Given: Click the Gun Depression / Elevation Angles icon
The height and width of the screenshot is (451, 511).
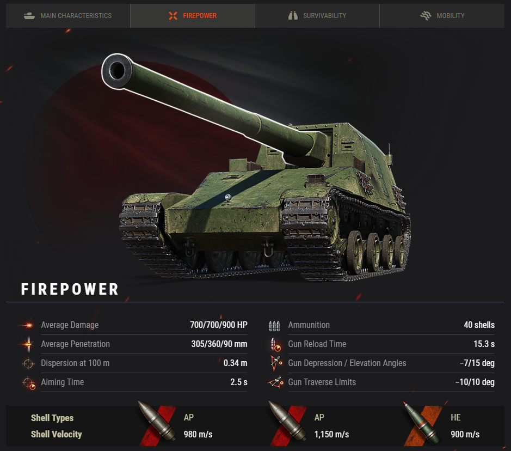Looking at the screenshot, I should point(276,363).
